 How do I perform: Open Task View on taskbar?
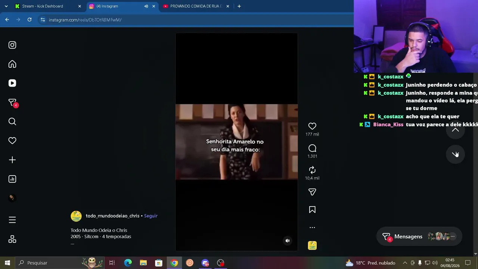[112, 263]
